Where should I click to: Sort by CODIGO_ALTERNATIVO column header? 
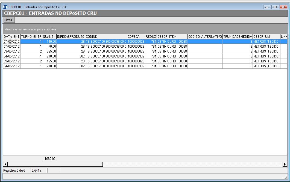pyautogui.click(x=205, y=36)
